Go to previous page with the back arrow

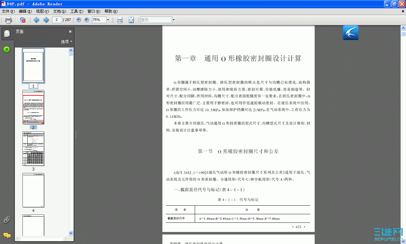point(36,20)
